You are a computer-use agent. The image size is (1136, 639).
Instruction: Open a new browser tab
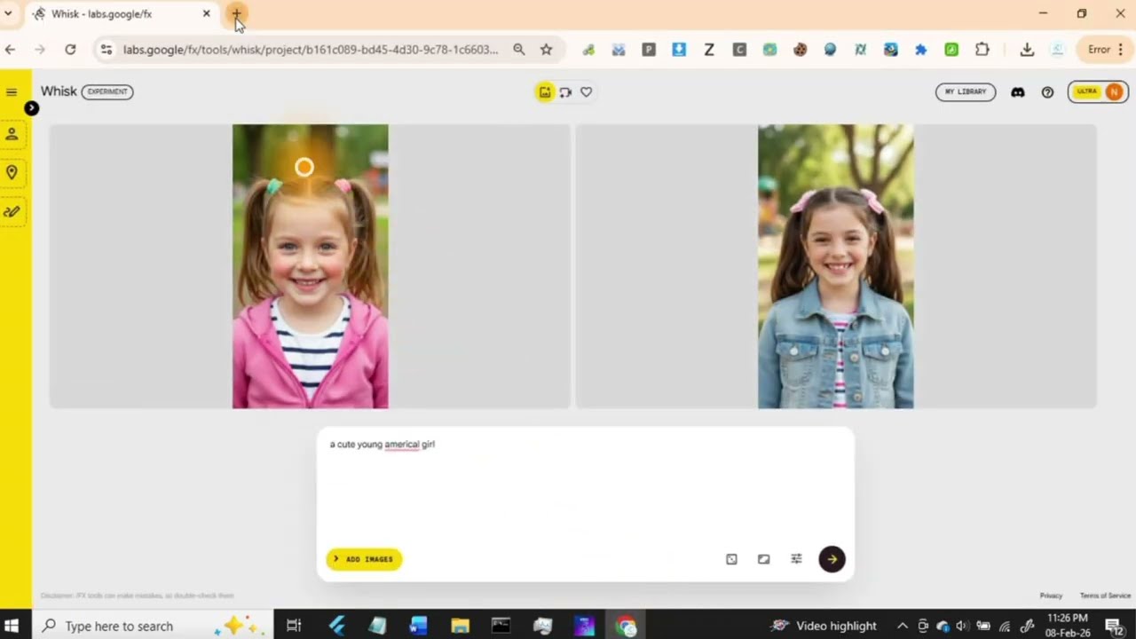tap(236, 14)
